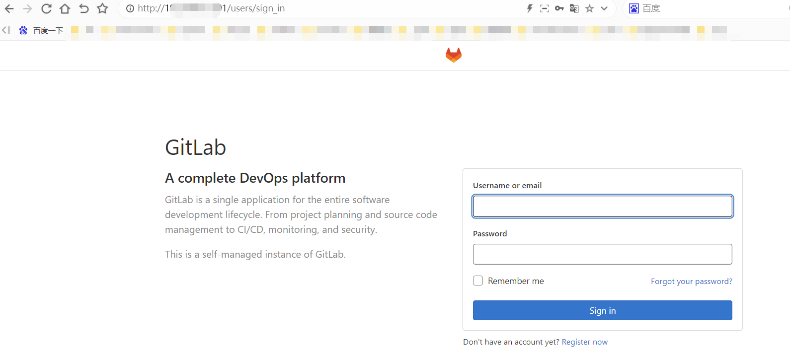This screenshot has width=790, height=355.
Task: Open the Forgot your password link
Action: point(691,282)
